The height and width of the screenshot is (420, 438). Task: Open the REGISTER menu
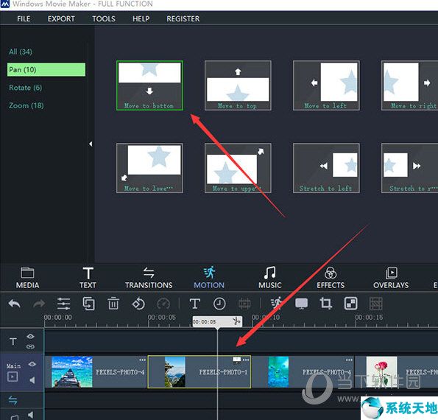183,18
